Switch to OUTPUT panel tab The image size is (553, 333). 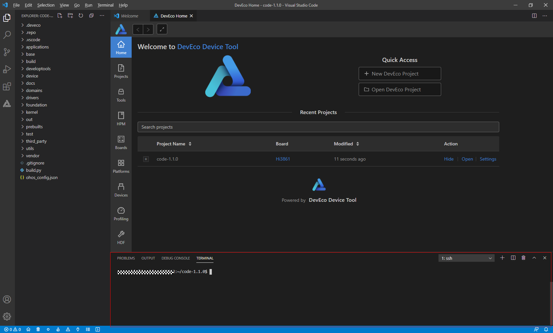pos(148,258)
